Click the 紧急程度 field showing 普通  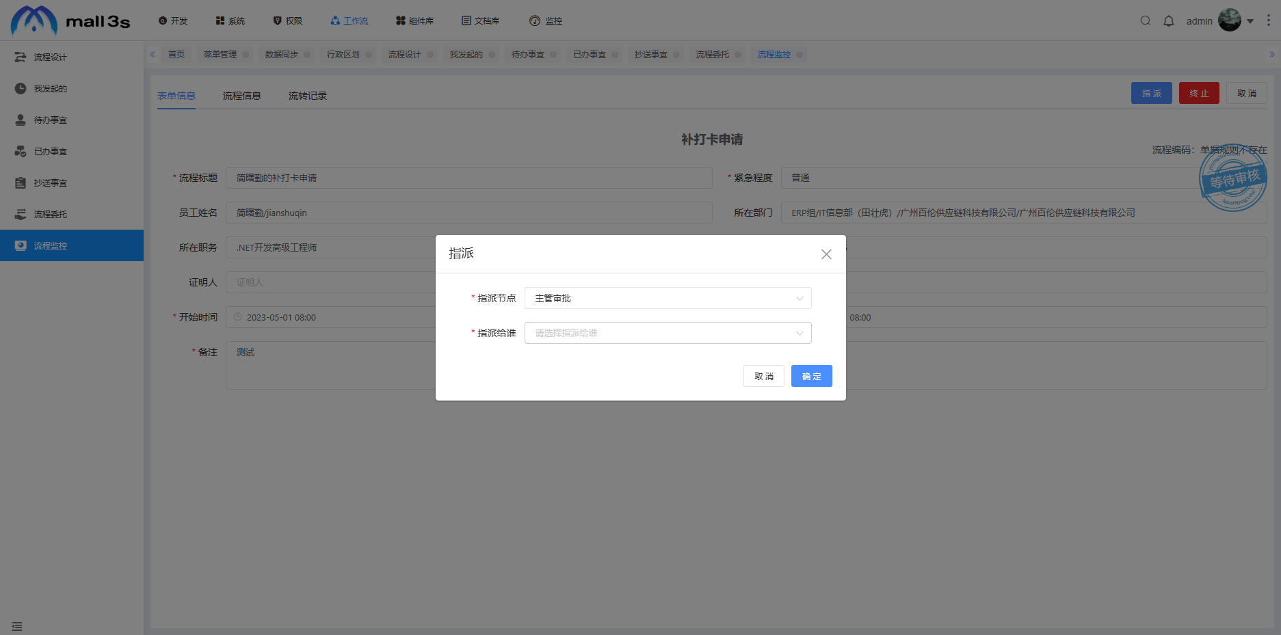pos(1024,178)
